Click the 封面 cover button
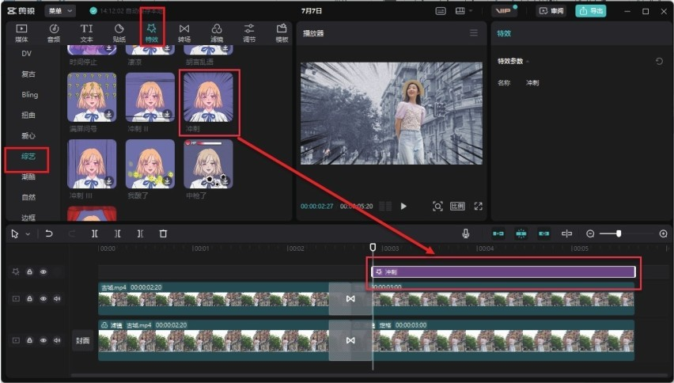 82,340
